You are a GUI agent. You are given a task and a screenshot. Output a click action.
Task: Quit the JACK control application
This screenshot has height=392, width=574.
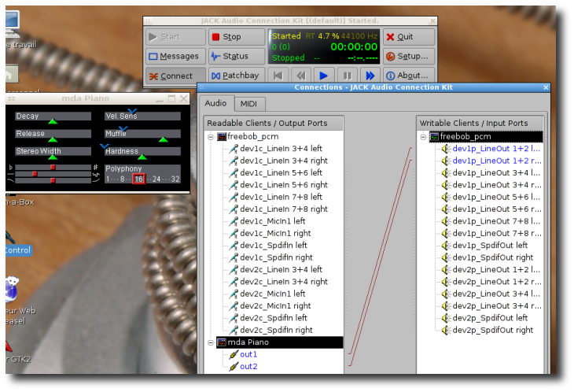coord(409,37)
